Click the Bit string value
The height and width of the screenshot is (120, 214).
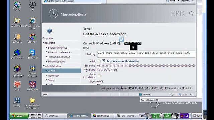(146, 66)
